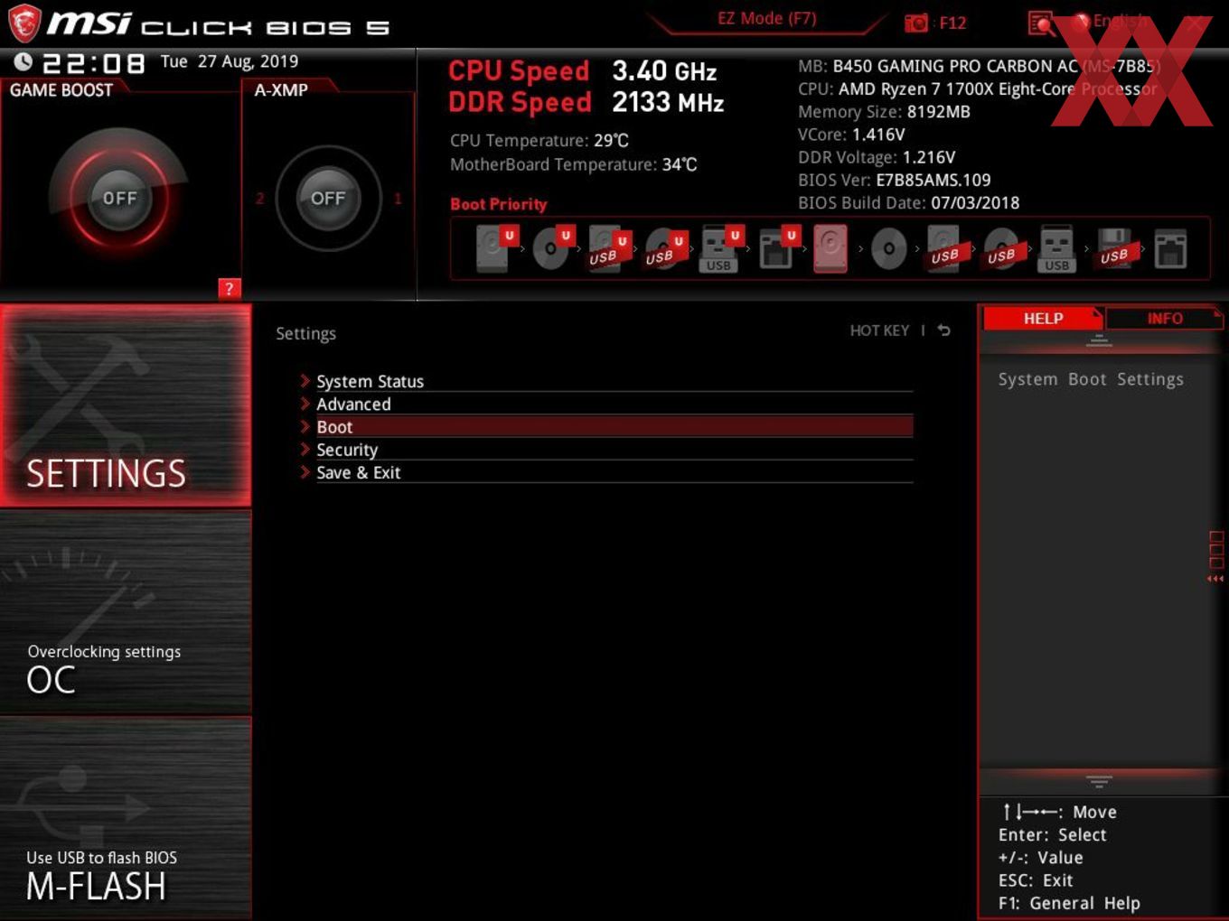Click the highlighted red hard disk boot icon
Image resolution: width=1229 pixels, height=921 pixels.
coord(831,248)
